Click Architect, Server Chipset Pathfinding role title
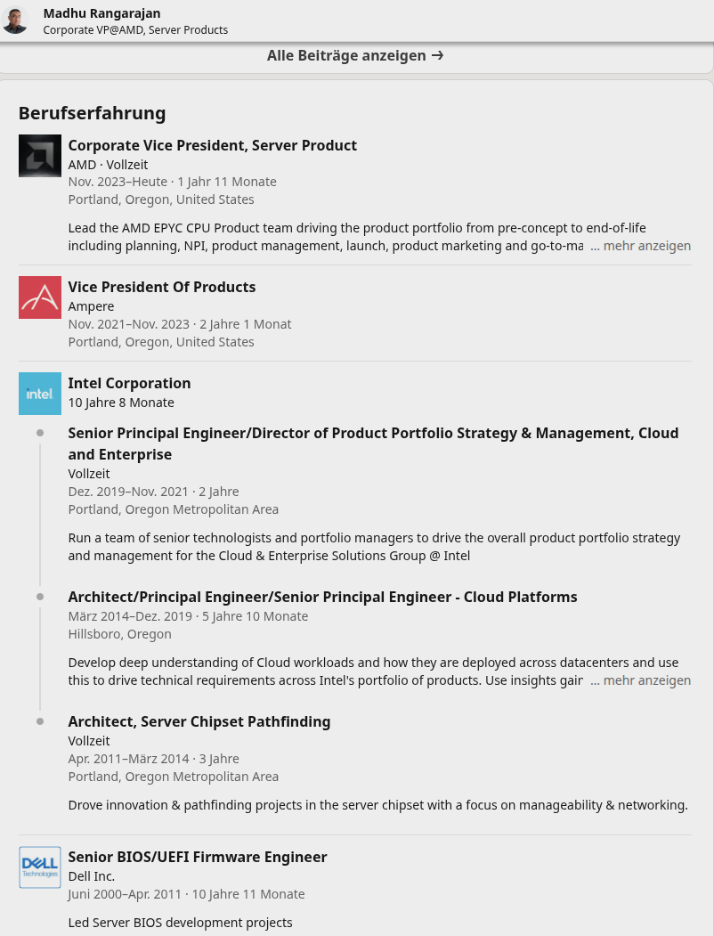The width and height of the screenshot is (714, 936). click(199, 721)
